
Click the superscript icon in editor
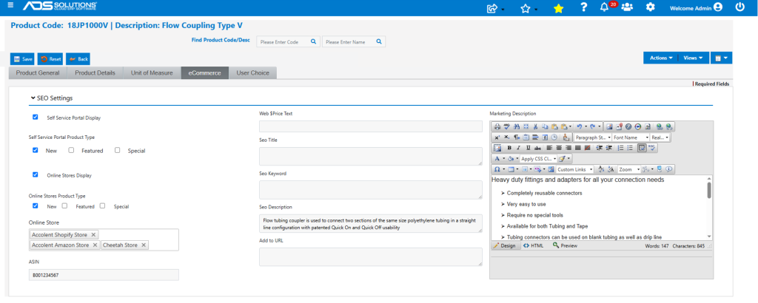point(497,137)
